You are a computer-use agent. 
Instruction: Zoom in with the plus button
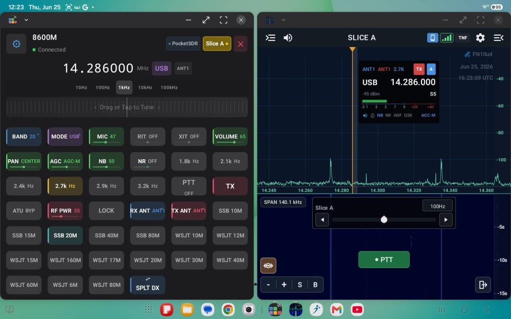284,285
